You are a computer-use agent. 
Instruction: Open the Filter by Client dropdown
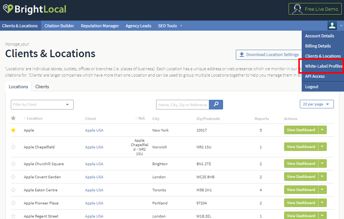coord(42,105)
